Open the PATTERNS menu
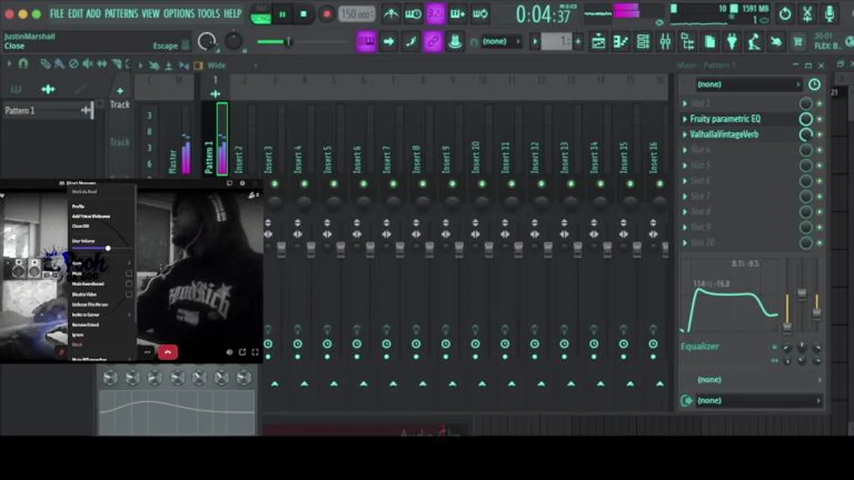 click(121, 13)
